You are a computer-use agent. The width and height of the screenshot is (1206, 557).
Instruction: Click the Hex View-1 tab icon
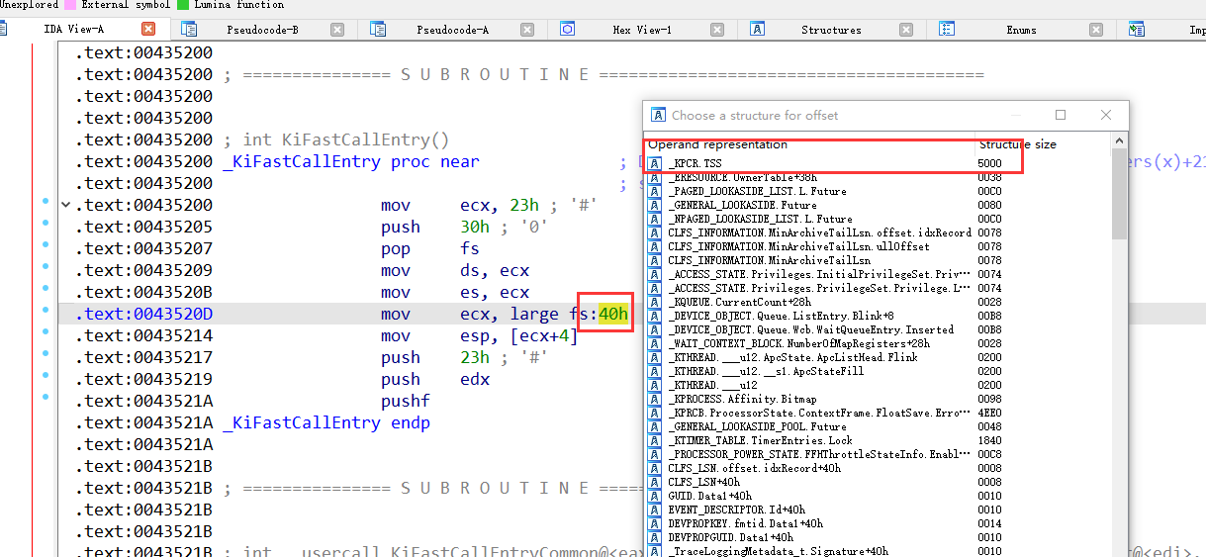pyautogui.click(x=567, y=29)
